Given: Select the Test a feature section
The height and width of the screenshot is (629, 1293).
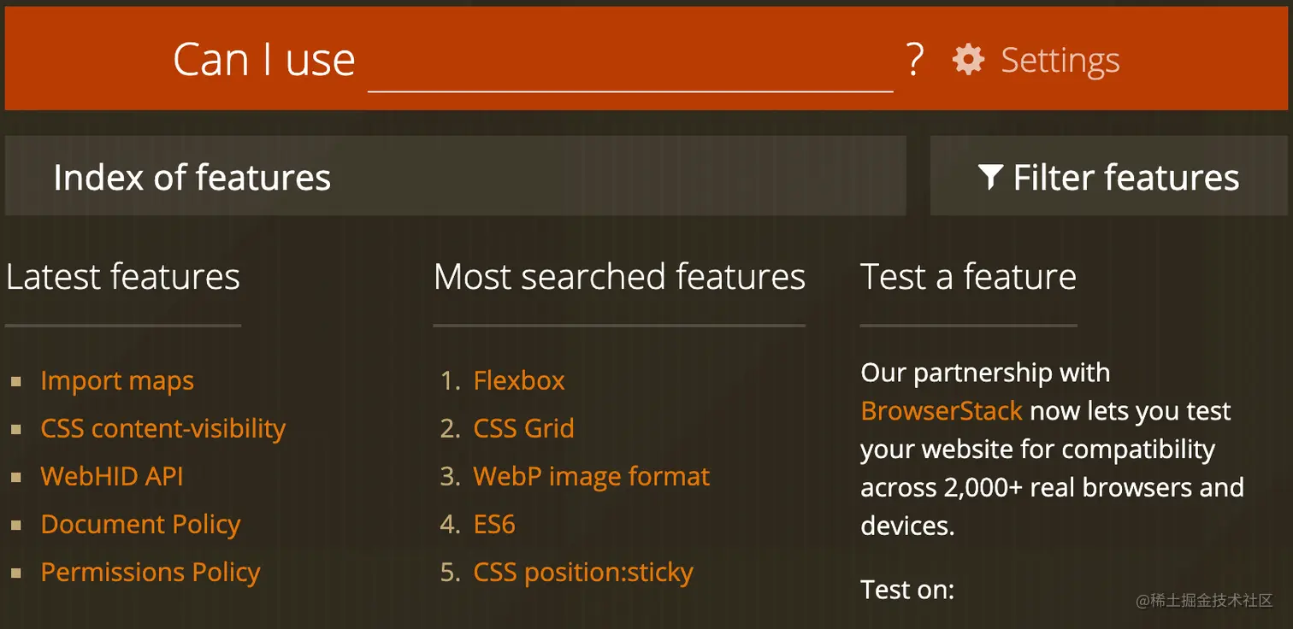Looking at the screenshot, I should point(967,276).
